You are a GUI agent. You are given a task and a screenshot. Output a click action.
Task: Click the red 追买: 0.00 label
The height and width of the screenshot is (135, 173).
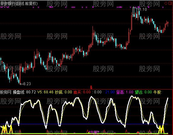tap(82, 92)
